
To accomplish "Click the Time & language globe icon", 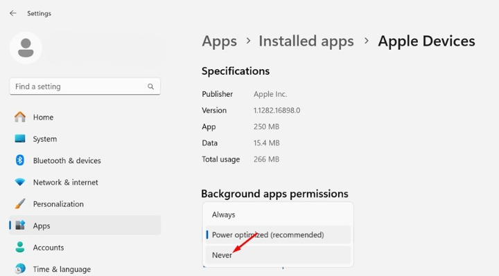I will 19,268.
